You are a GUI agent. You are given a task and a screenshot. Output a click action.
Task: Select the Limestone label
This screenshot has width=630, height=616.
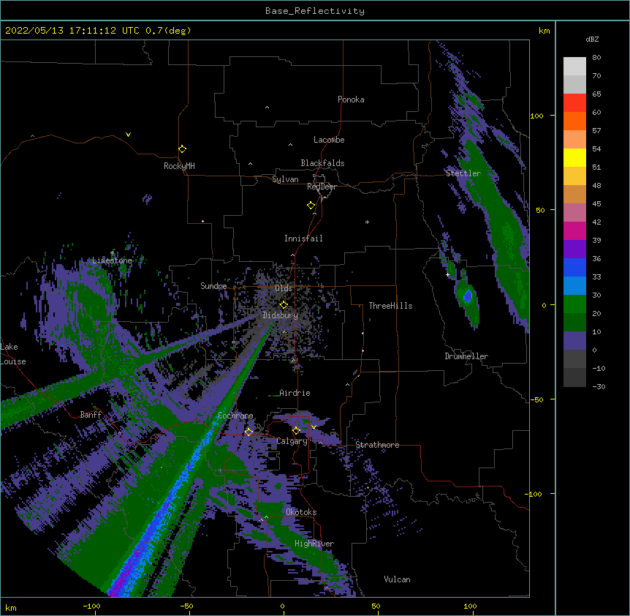pos(112,260)
